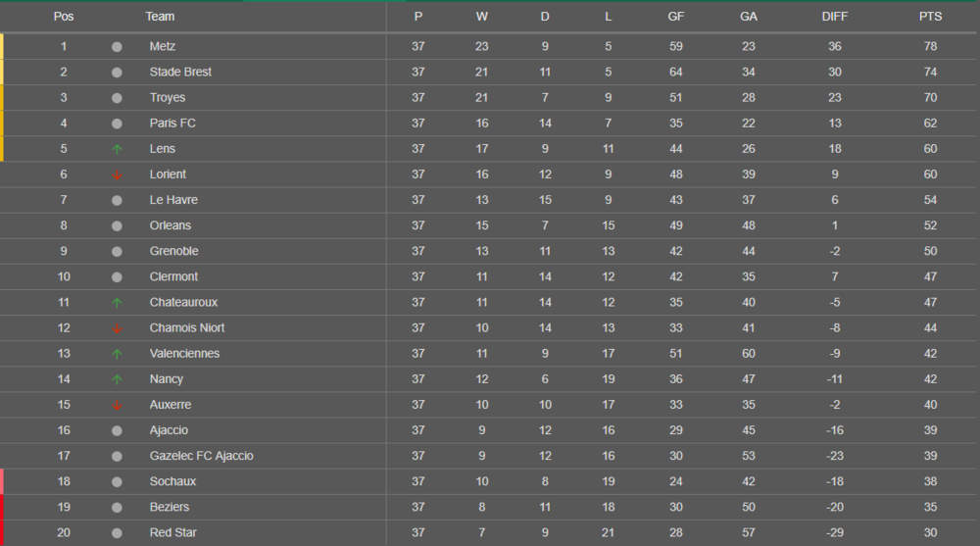Click Sochaux's points value 38

pos(930,481)
